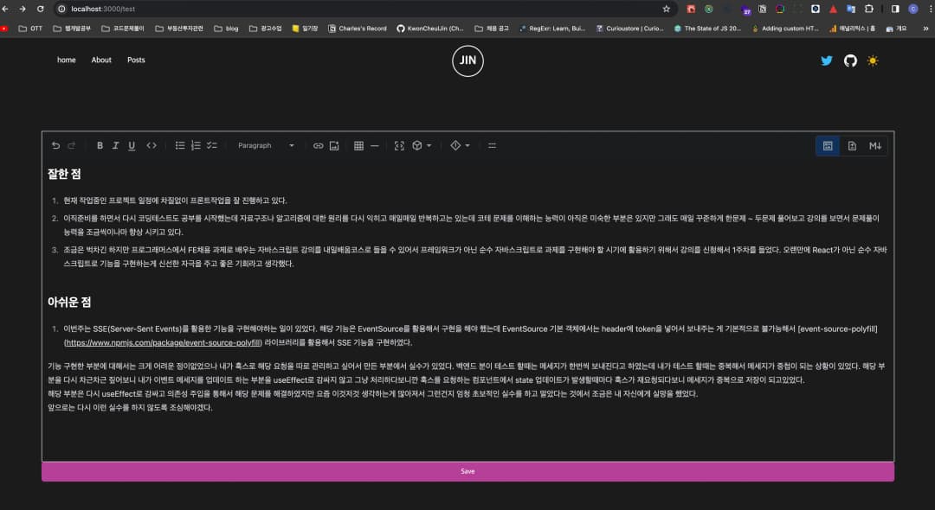Open the 채용 공고 bookmarks folder
Image resolution: width=935 pixels, height=510 pixels.
(492, 29)
